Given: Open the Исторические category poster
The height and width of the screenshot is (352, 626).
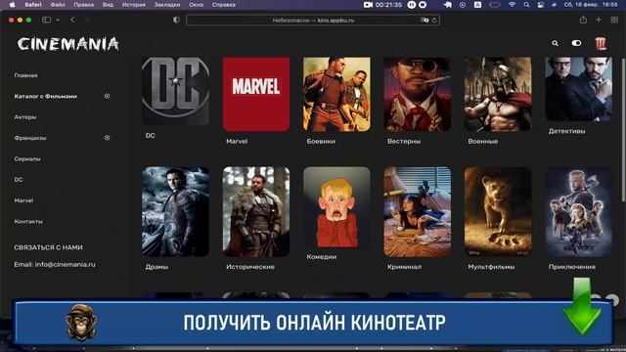Looking at the screenshot, I should [256, 211].
